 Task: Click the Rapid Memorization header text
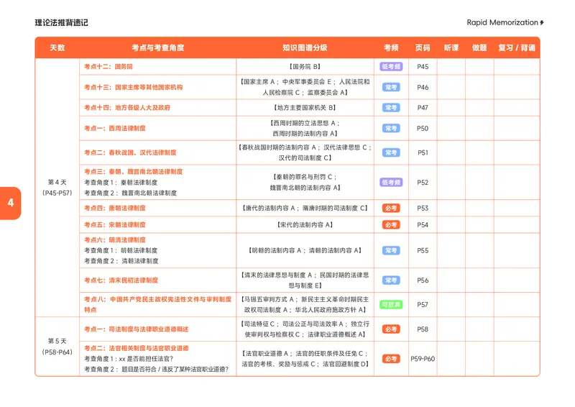pos(502,22)
